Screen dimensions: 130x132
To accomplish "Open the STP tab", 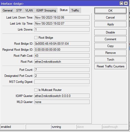I will click(x=19, y=10).
